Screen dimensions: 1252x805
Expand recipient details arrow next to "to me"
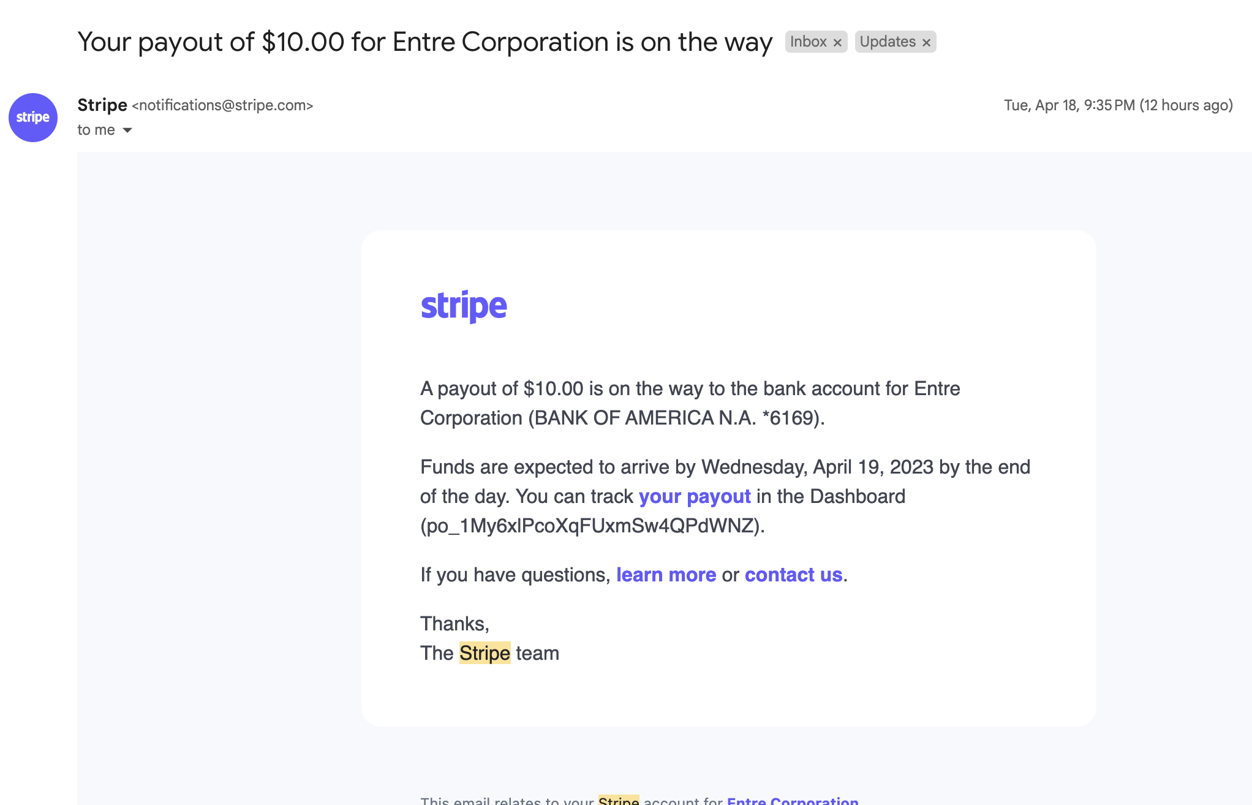127,130
